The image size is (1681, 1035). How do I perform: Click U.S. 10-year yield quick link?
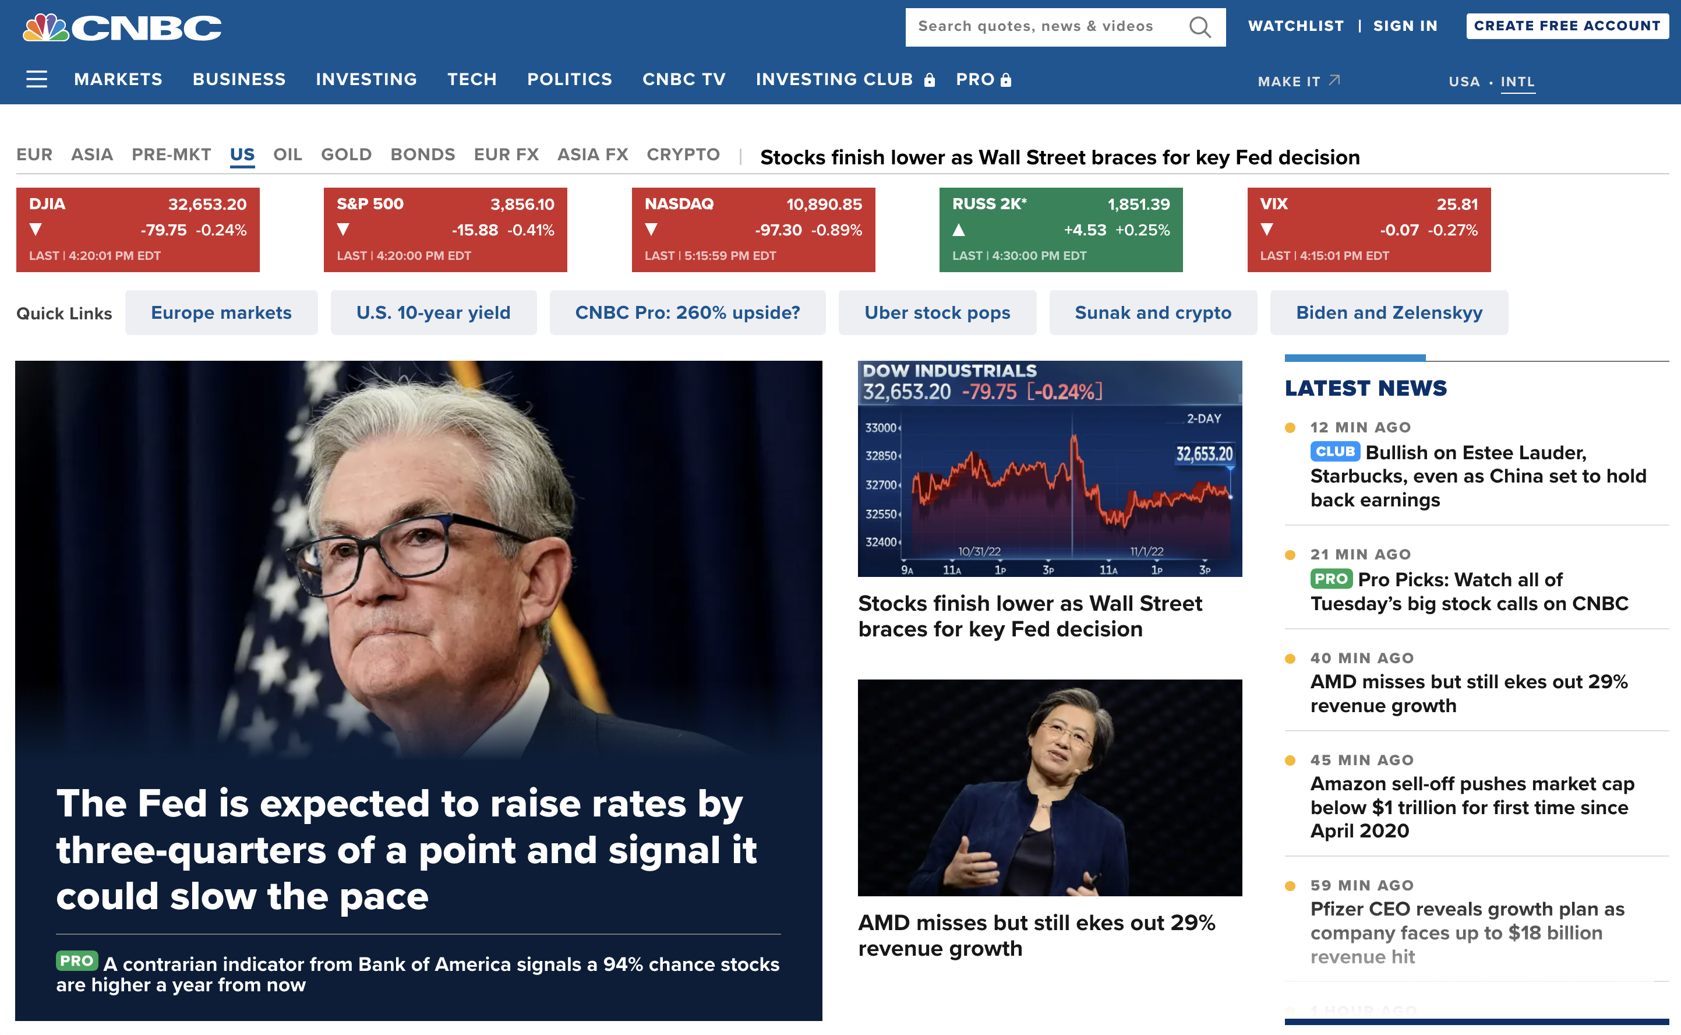[x=433, y=313]
